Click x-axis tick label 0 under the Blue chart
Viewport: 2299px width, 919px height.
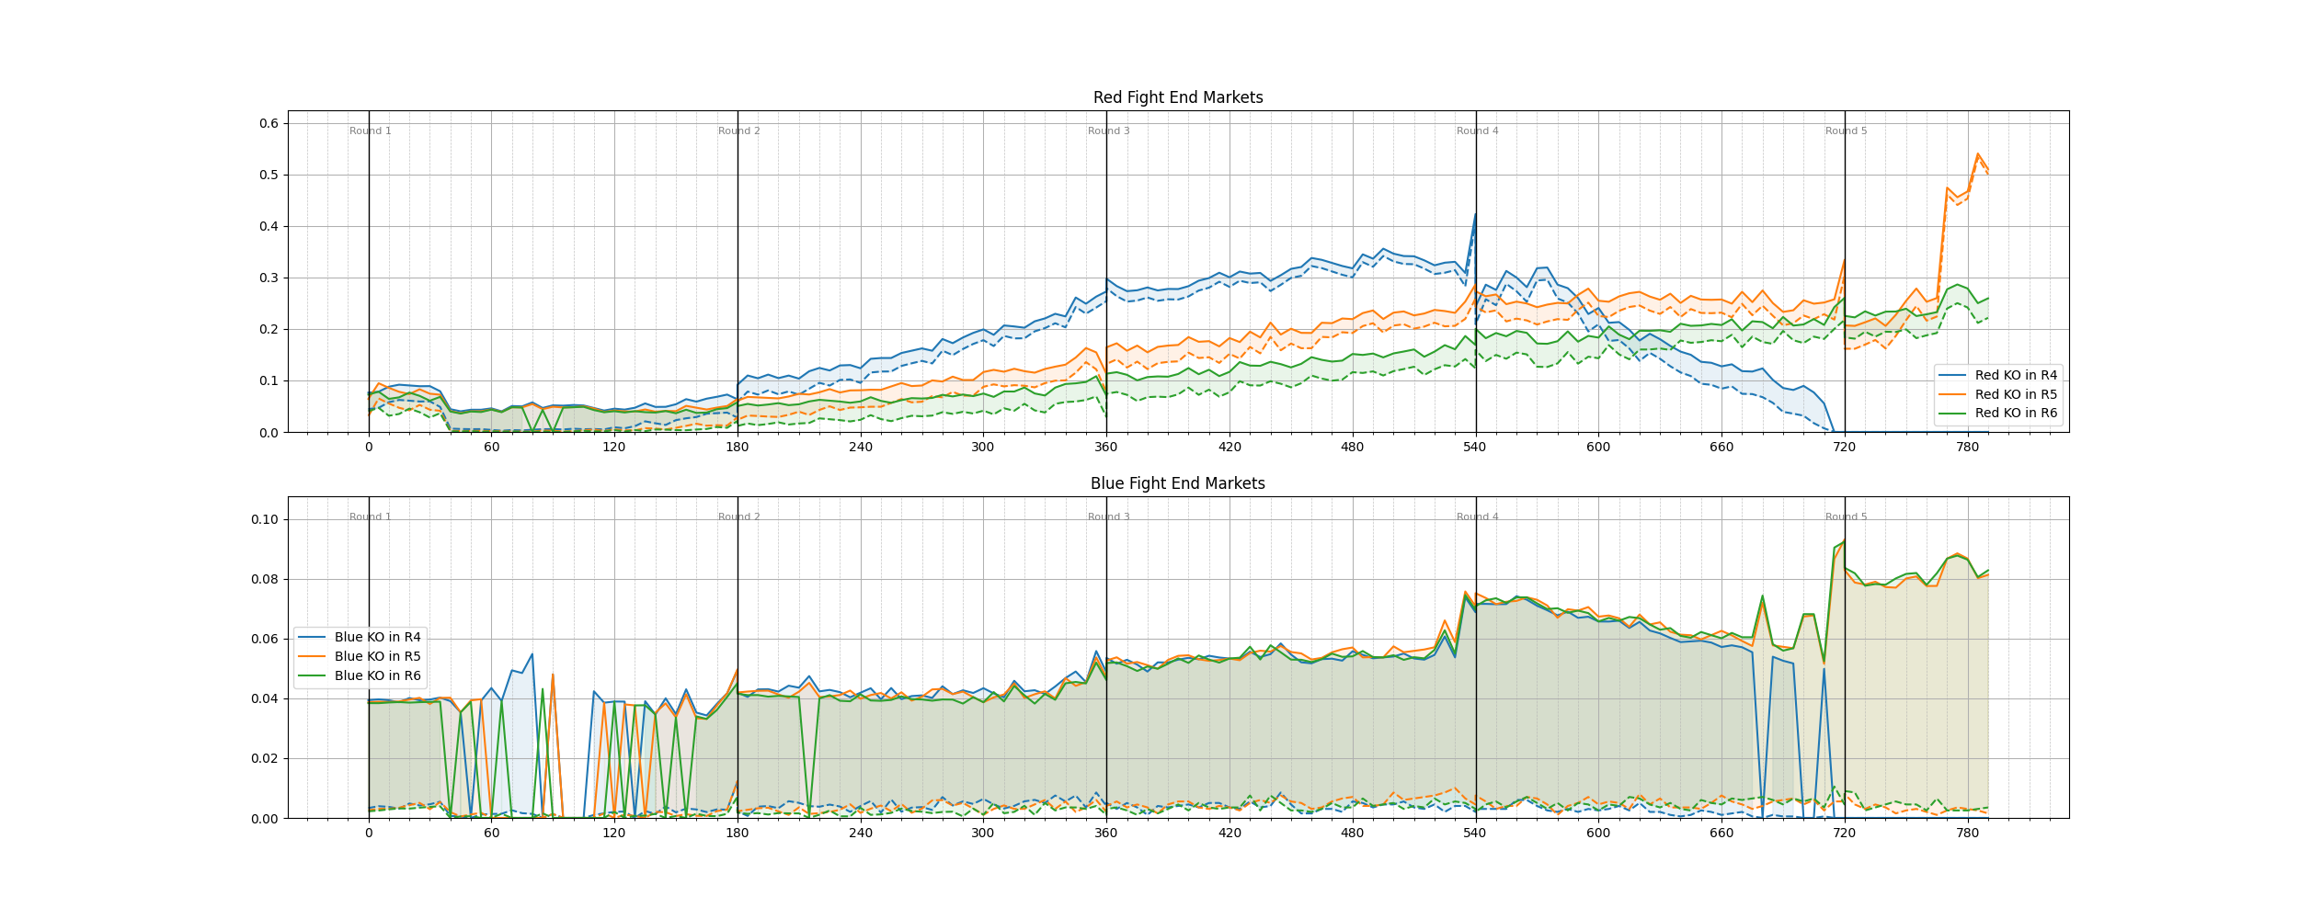369,834
